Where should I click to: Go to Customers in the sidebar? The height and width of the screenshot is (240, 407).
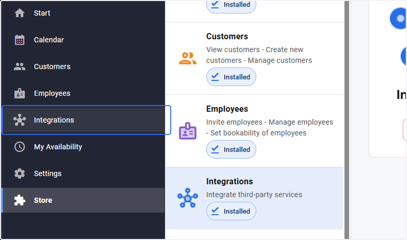[83, 67]
